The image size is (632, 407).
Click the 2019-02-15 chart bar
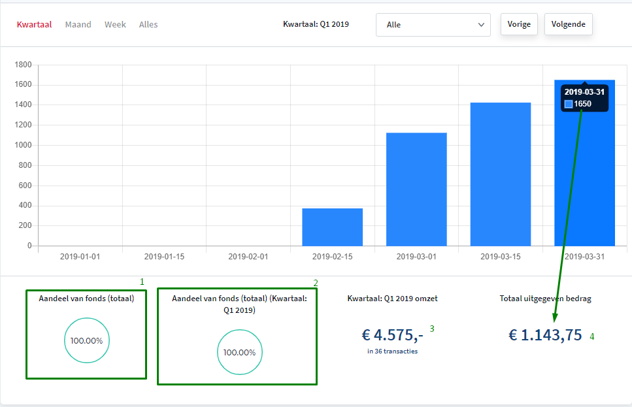coord(333,227)
